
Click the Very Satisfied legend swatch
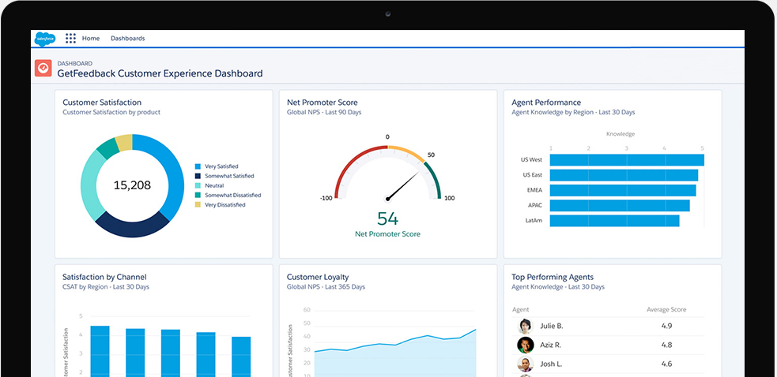[198, 166]
